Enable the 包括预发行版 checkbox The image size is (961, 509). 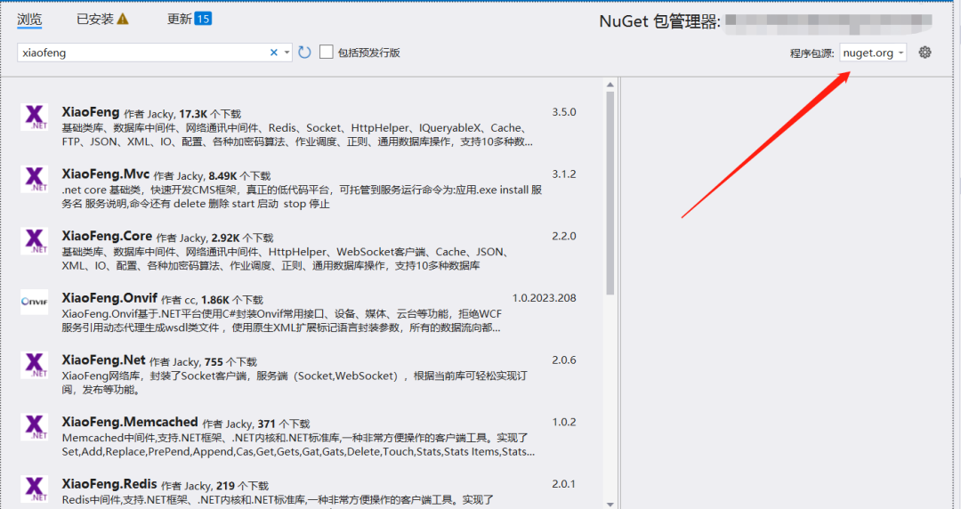(x=326, y=53)
